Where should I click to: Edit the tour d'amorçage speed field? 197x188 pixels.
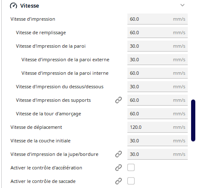point(157,114)
